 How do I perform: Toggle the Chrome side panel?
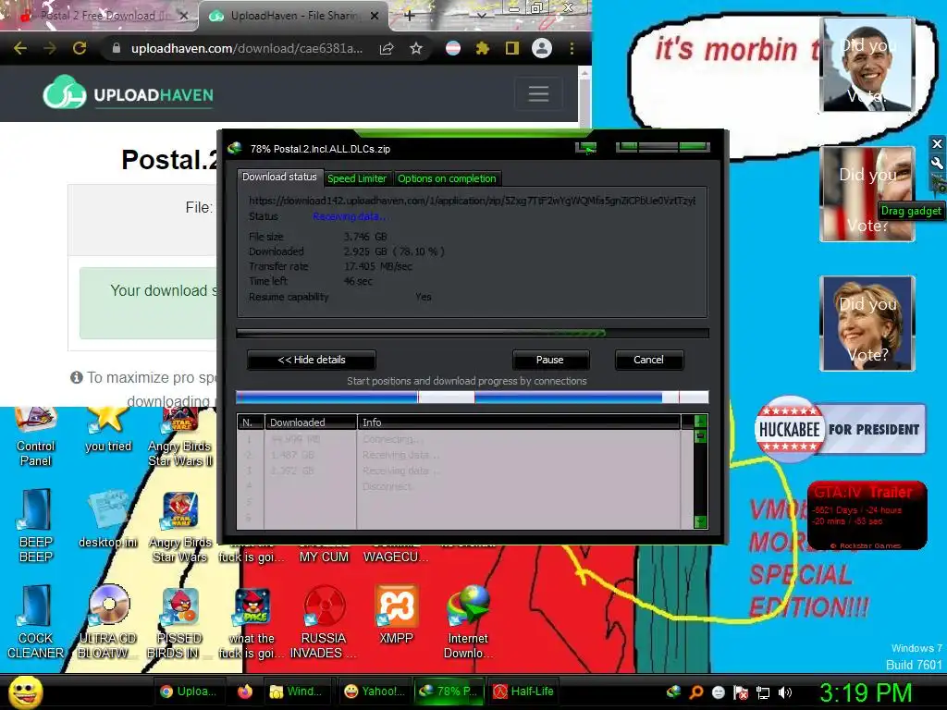(x=511, y=48)
